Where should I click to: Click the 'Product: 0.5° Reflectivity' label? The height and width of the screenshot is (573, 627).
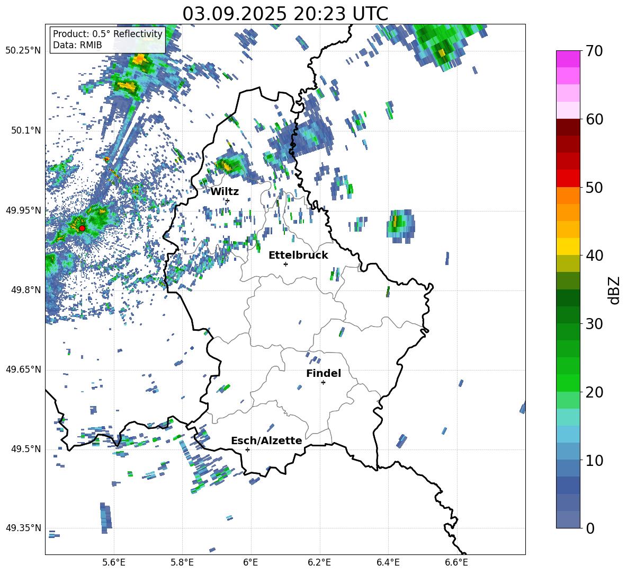pos(108,33)
